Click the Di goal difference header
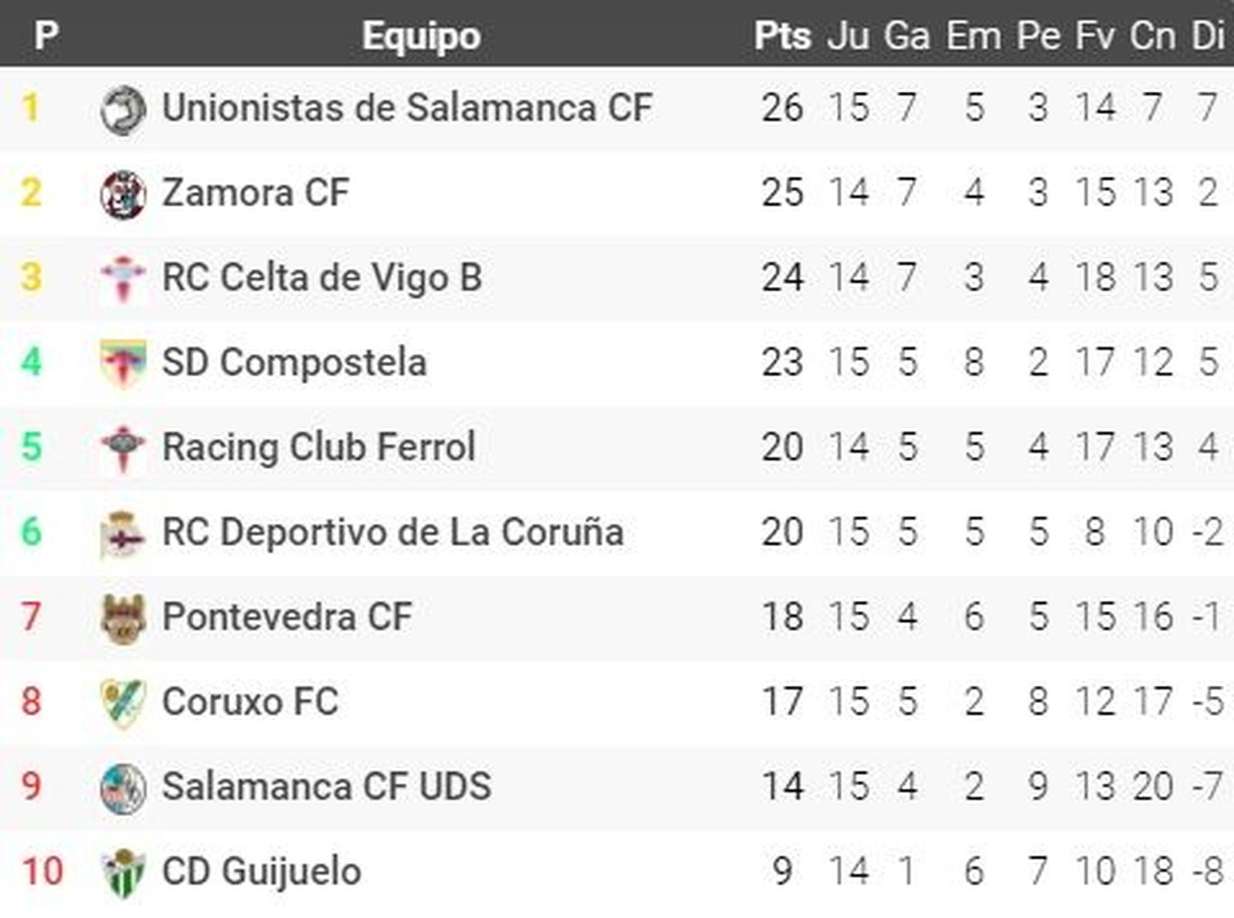 click(1208, 35)
